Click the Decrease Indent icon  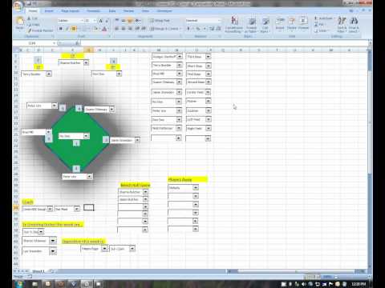pos(137,29)
